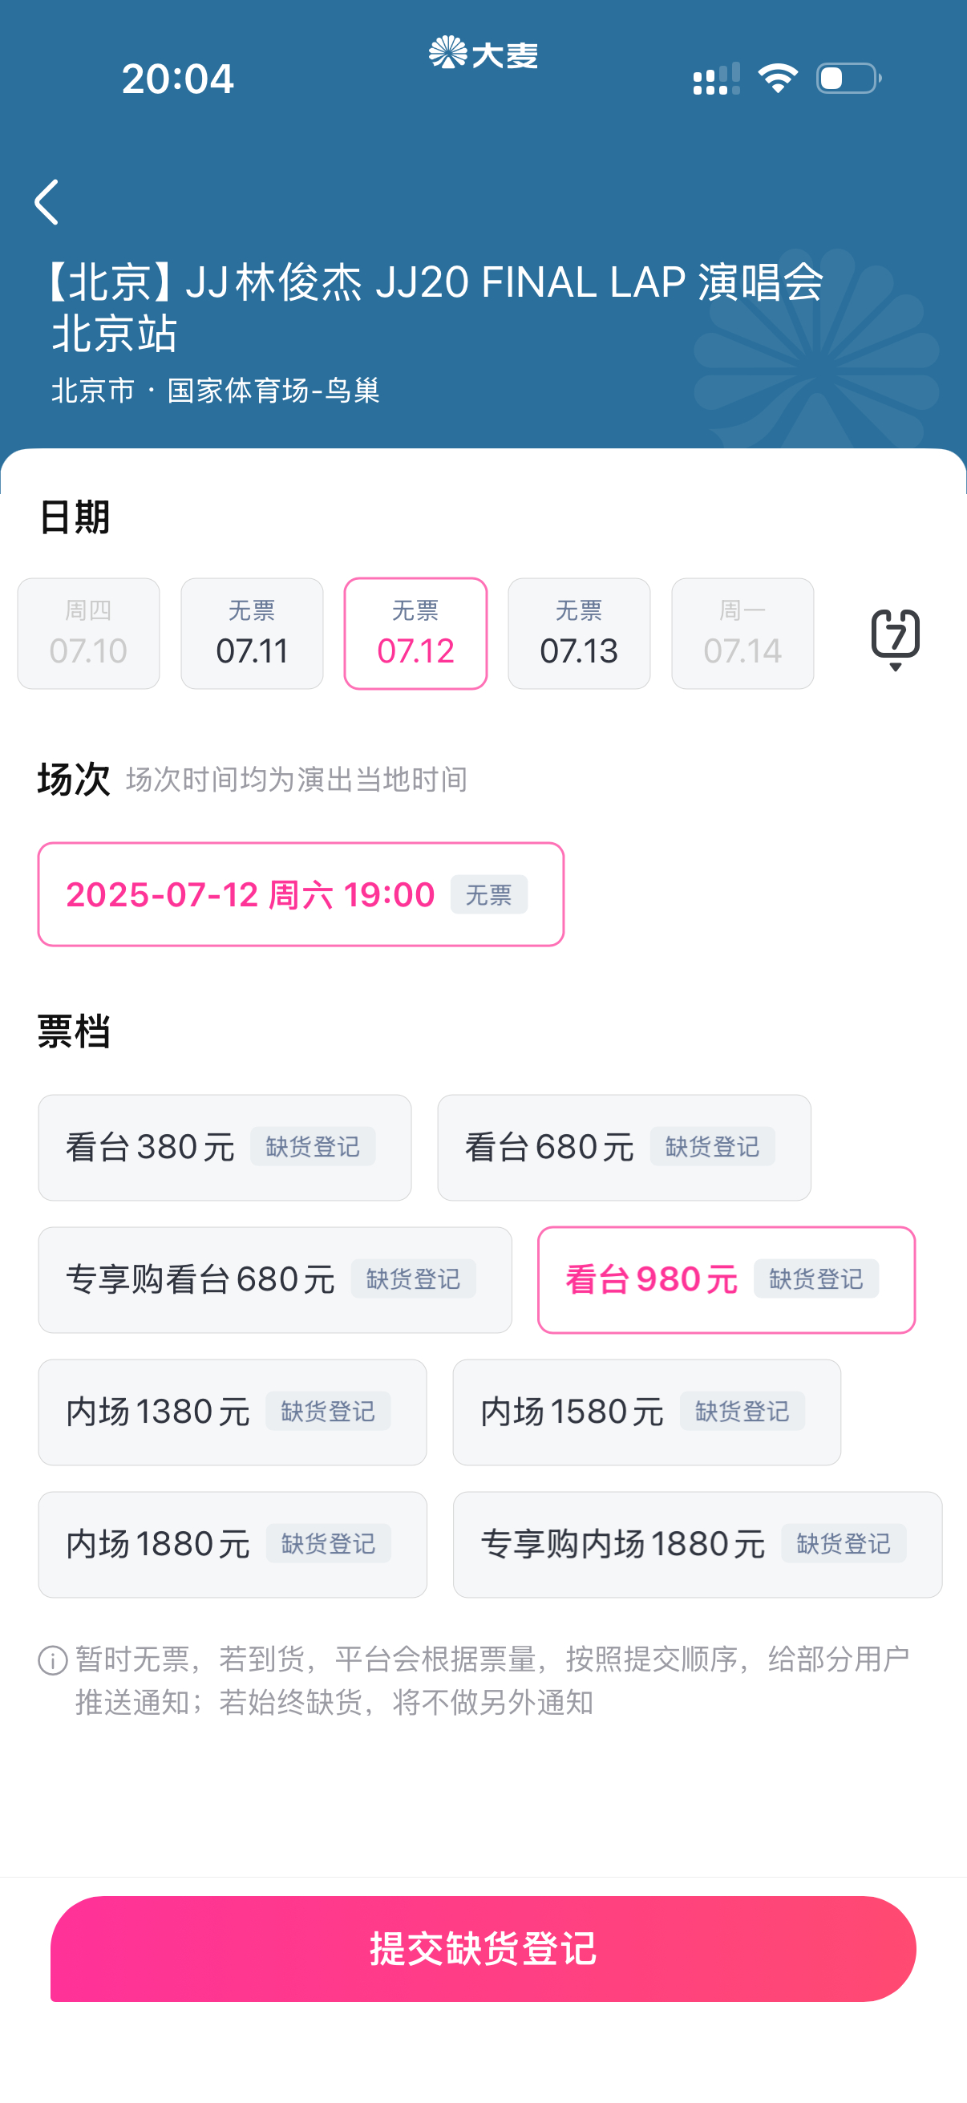Viewport: 967px width, 2103px height.
Task: Select the 07.12 date tab
Action: pos(415,634)
